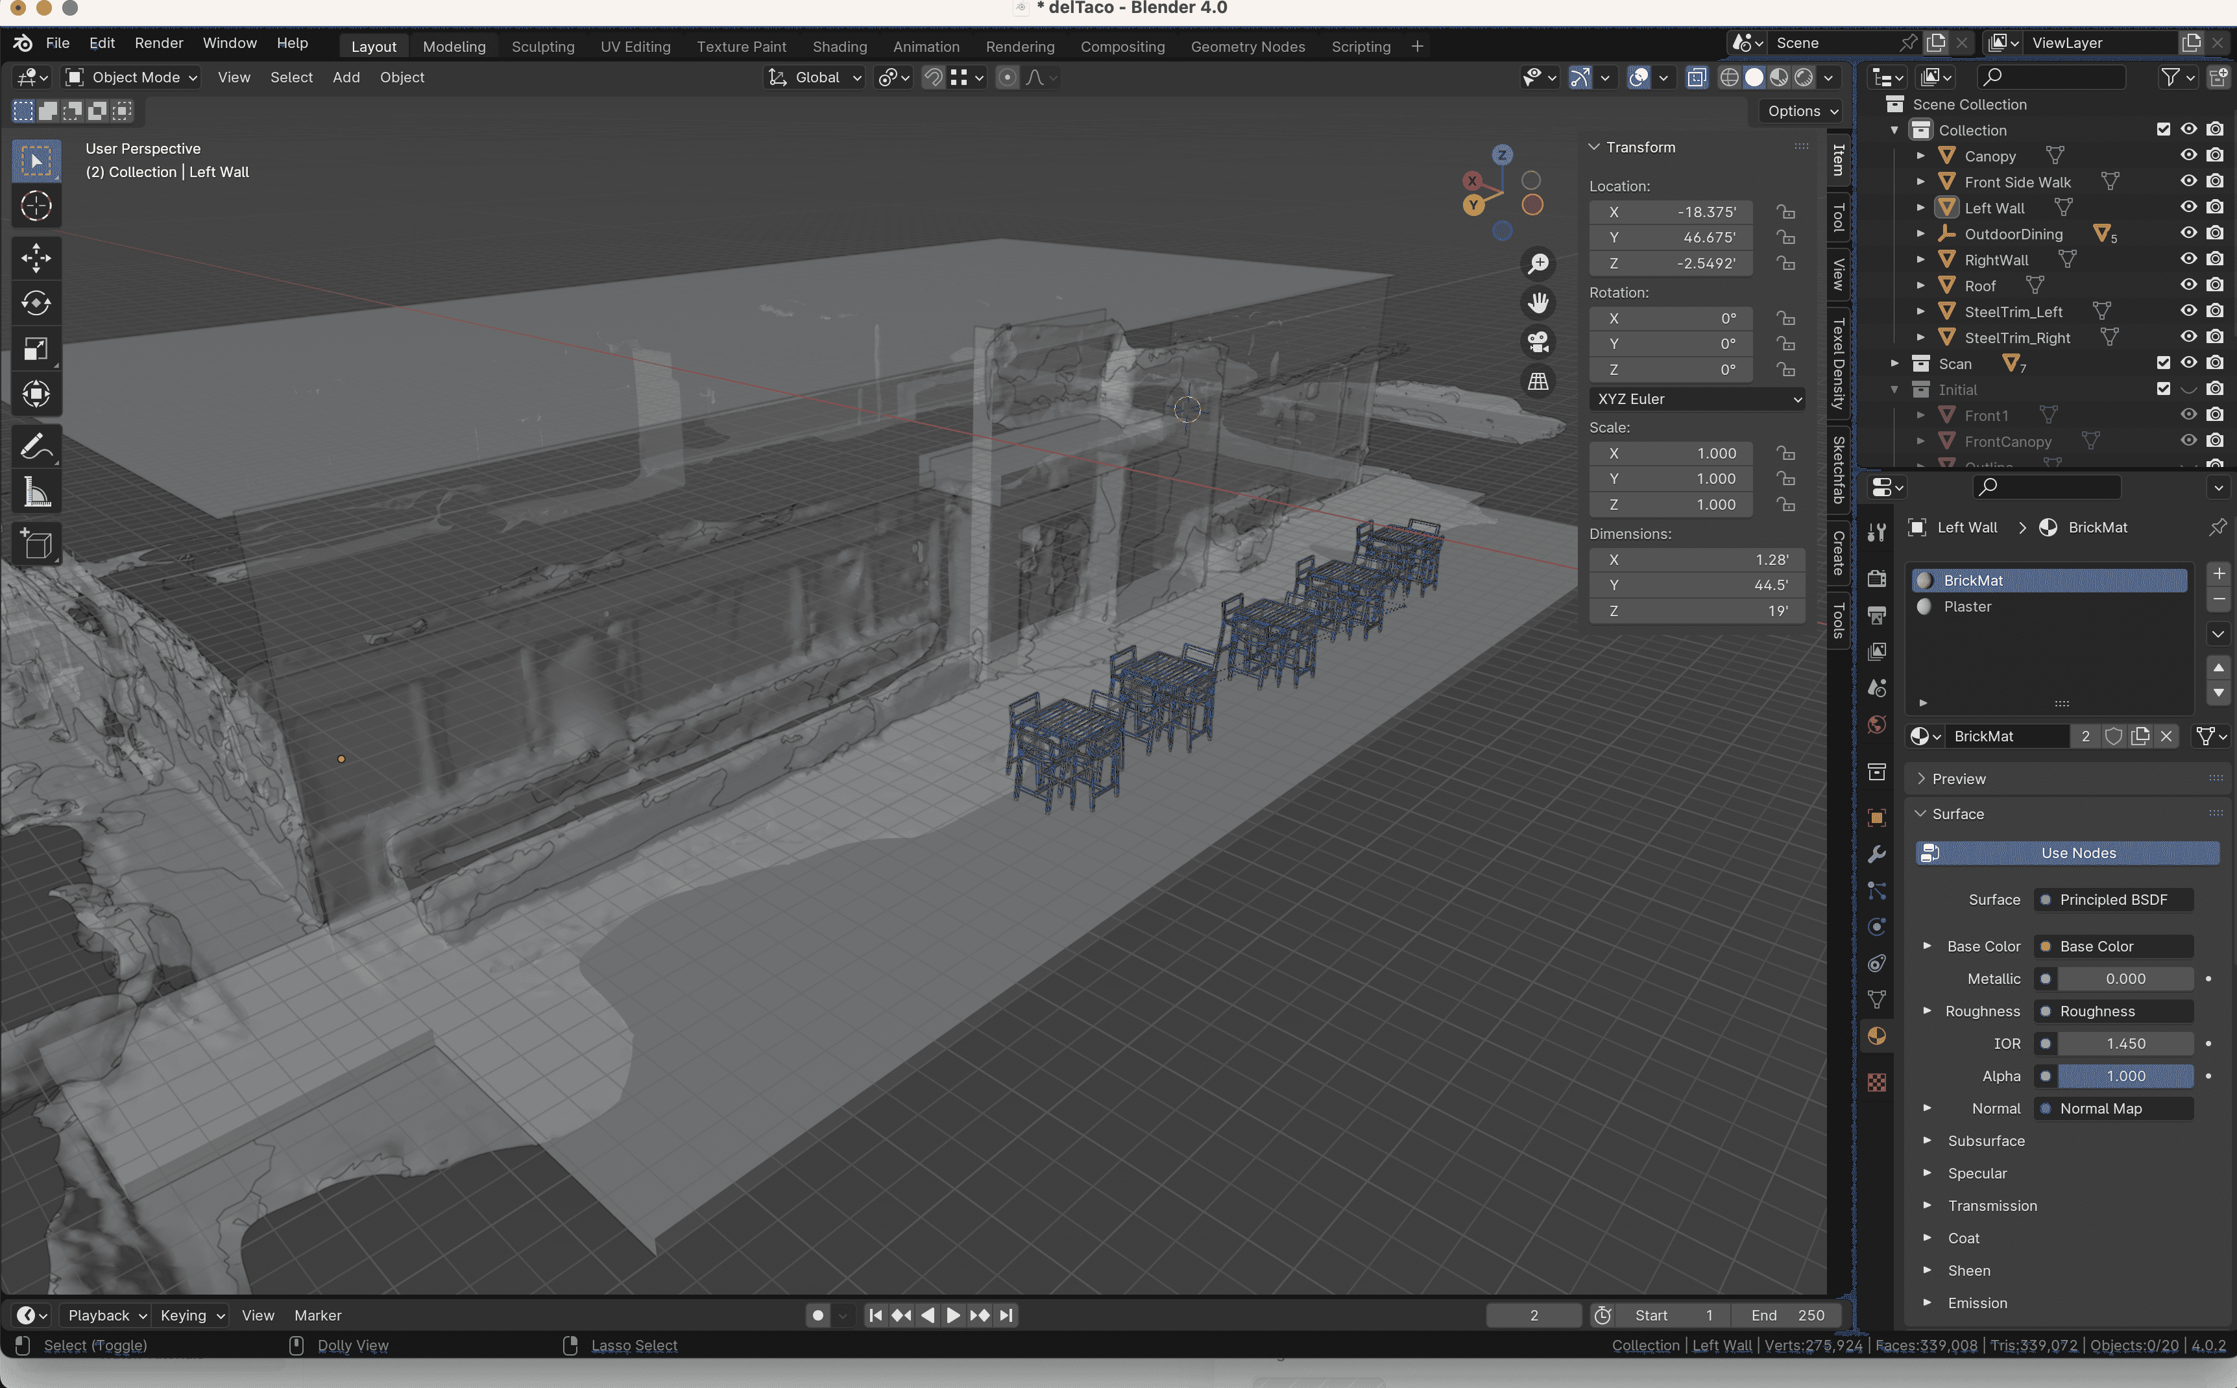Select the Annotate tool

[x=36, y=447]
